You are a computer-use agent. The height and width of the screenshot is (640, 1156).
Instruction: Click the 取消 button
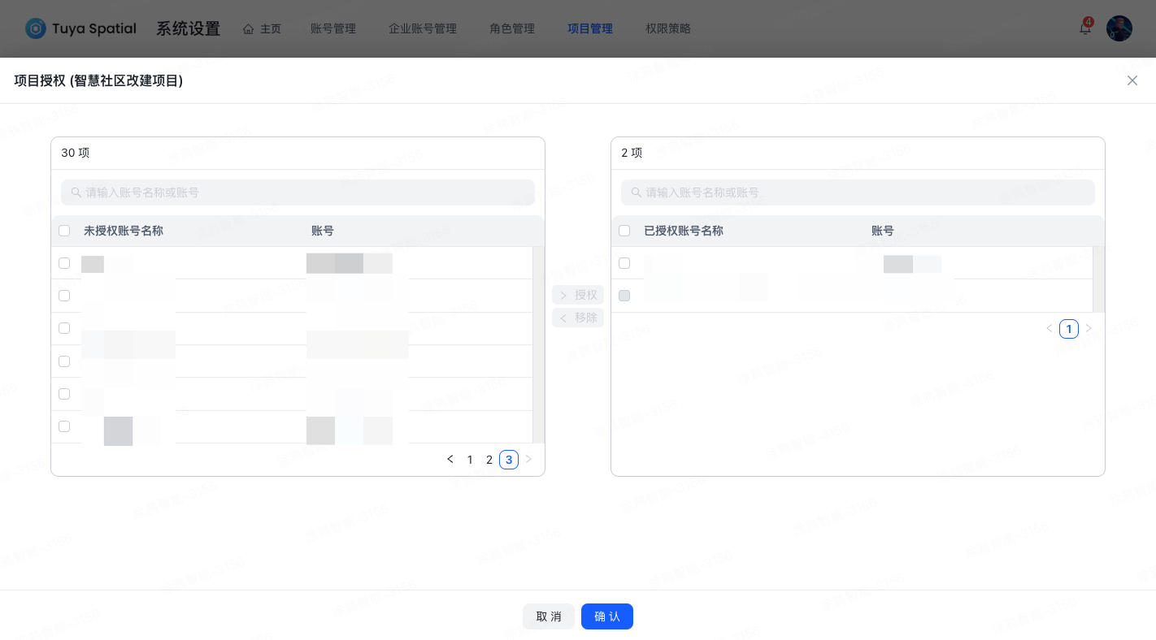[x=549, y=616]
